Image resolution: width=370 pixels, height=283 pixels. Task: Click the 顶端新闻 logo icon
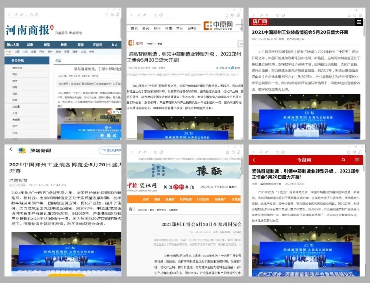coord(22,150)
